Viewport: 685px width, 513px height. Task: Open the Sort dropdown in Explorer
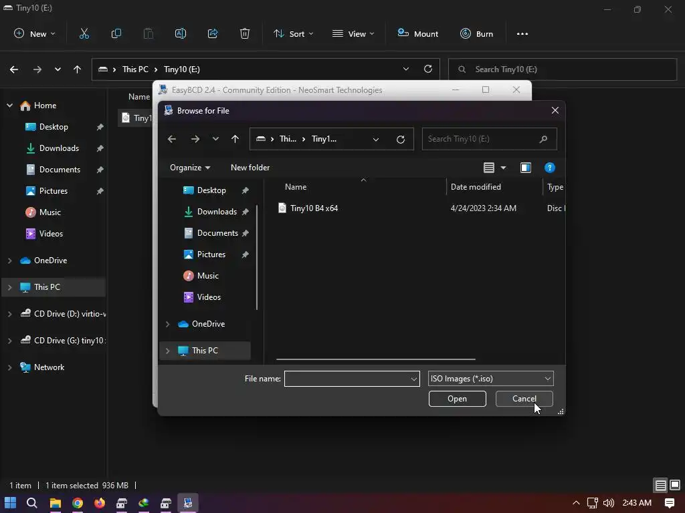(x=293, y=33)
